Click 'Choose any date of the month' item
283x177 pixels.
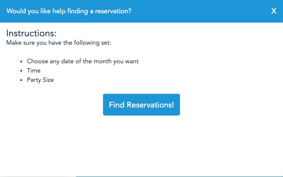tap(83, 61)
